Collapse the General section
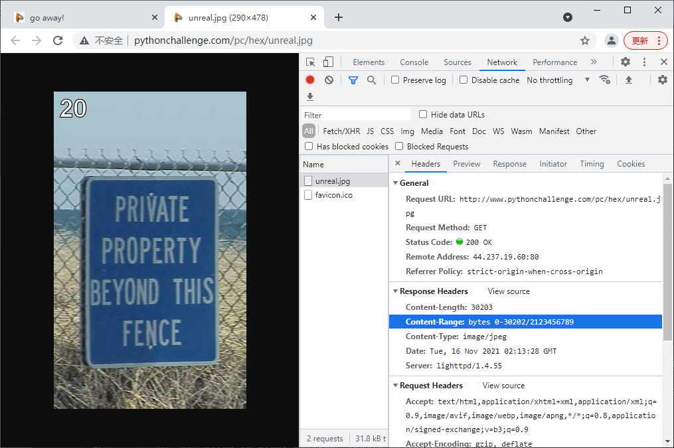Image resolution: width=674 pixels, height=448 pixels. click(x=395, y=183)
